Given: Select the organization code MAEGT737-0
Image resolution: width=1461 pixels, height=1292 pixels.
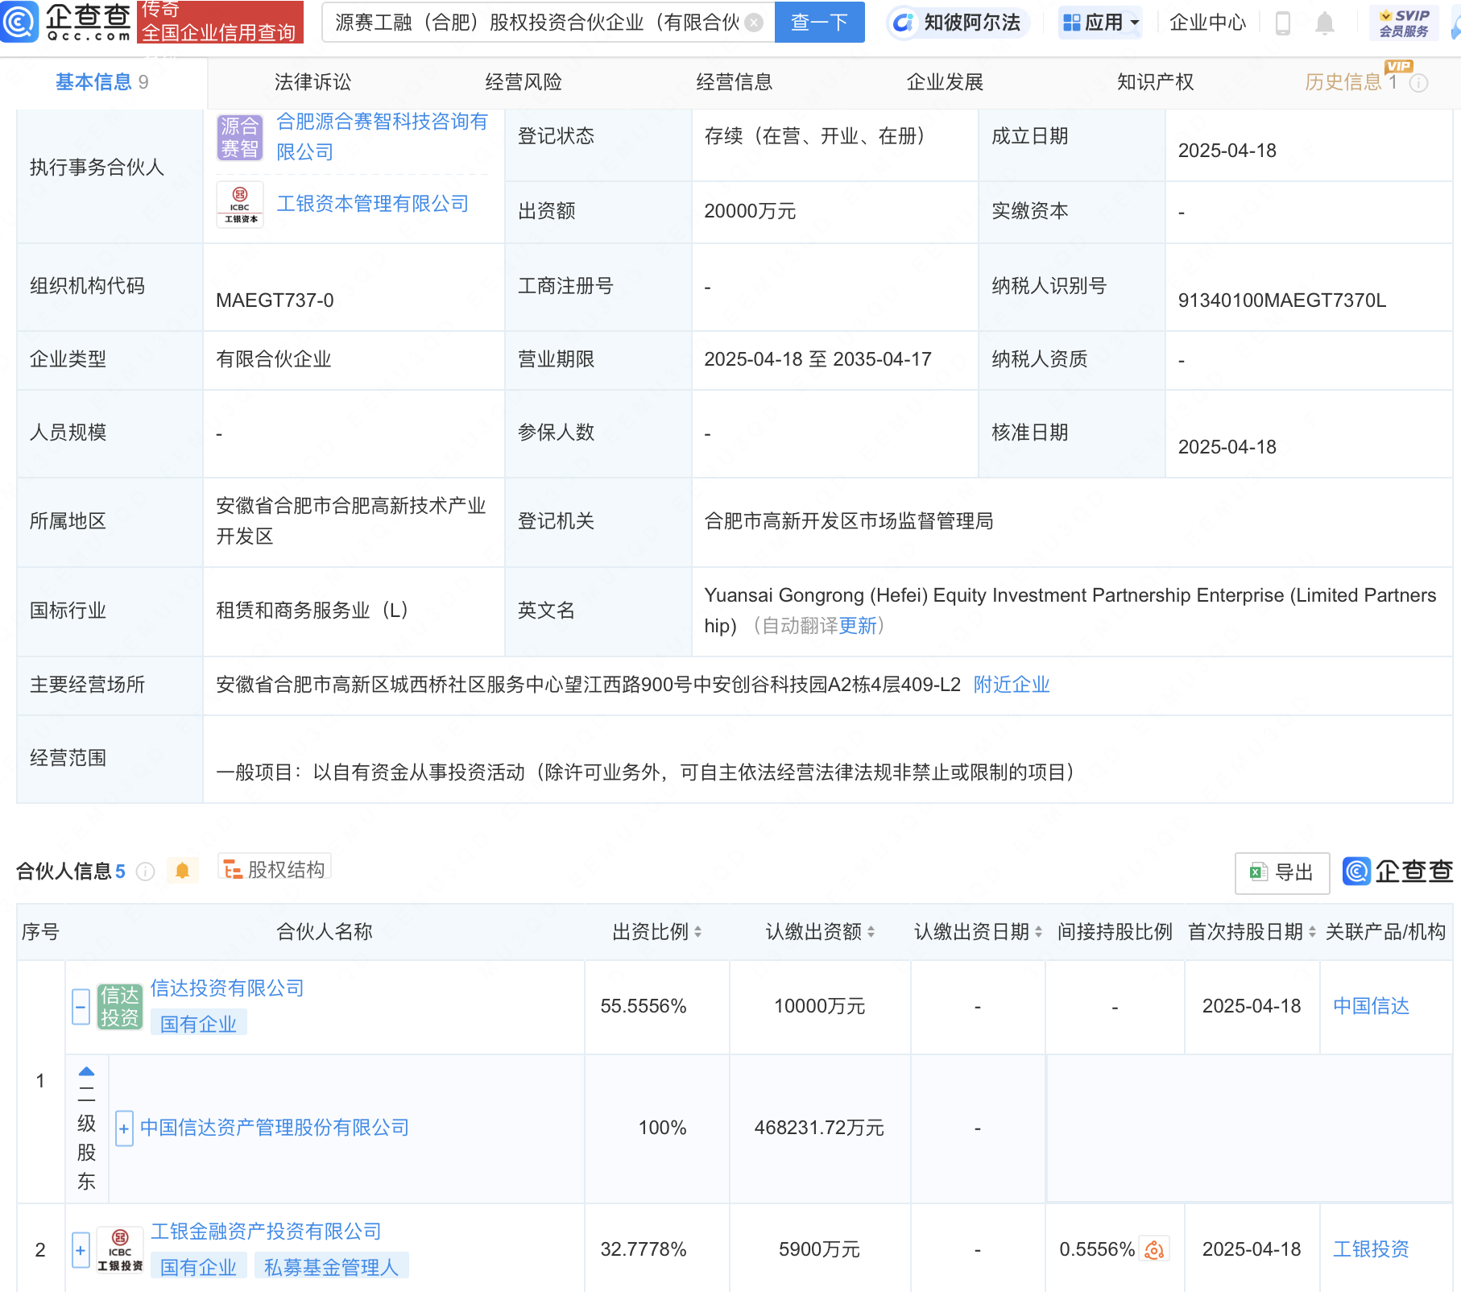Looking at the screenshot, I should point(275,300).
